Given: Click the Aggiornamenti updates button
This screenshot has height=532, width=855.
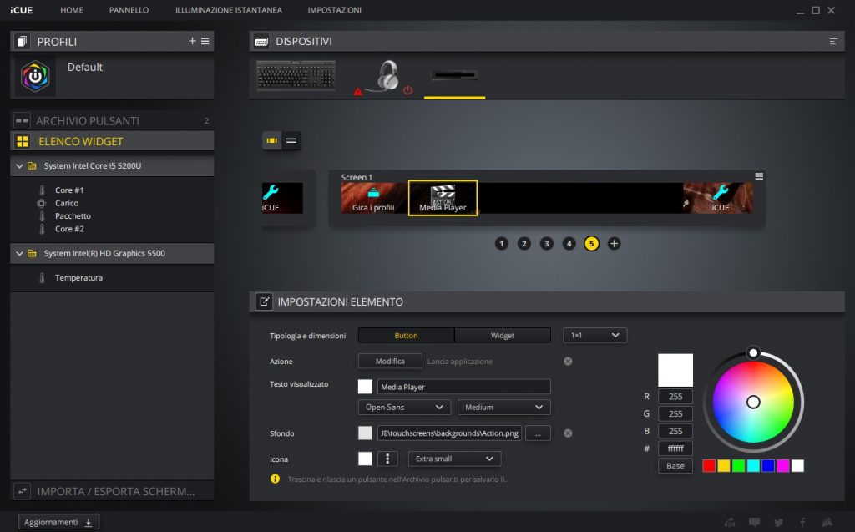Looking at the screenshot, I should coord(58,522).
